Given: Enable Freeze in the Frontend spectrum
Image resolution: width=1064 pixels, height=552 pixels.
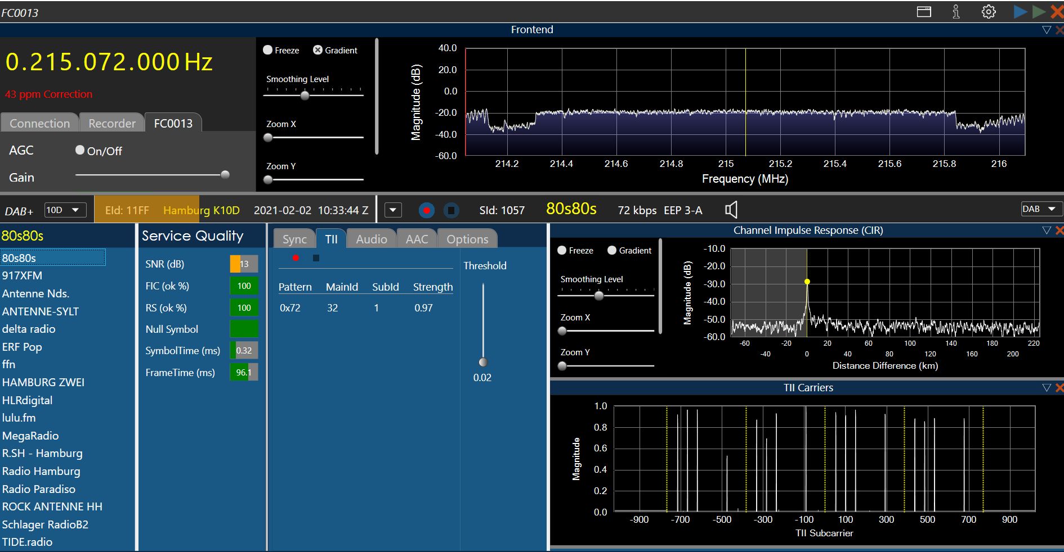Looking at the screenshot, I should [268, 50].
